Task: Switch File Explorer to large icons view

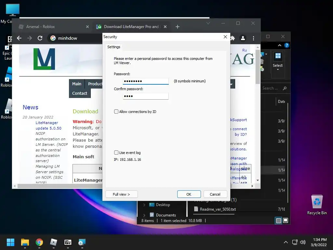Action: coord(286,220)
